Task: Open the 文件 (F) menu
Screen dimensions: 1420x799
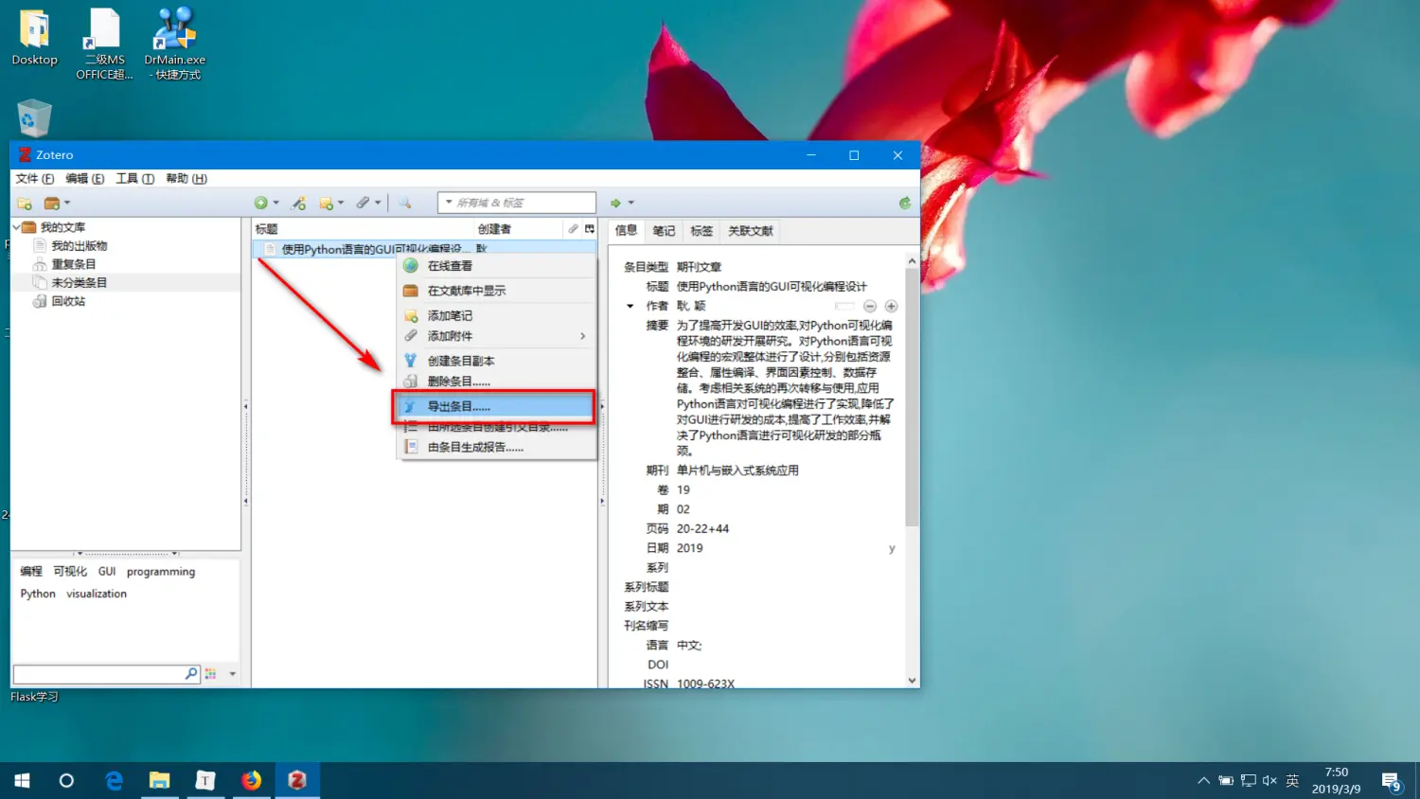Action: [x=34, y=178]
